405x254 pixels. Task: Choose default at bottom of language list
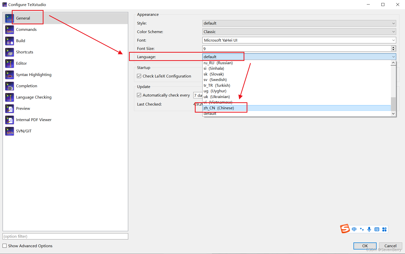(297, 114)
